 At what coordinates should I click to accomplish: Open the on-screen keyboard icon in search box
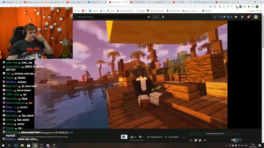(x=148, y=17)
